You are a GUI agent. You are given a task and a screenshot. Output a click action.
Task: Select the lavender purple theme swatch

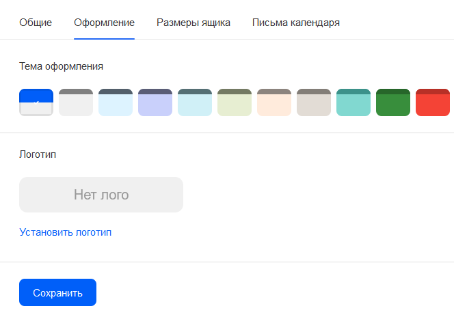[155, 102]
